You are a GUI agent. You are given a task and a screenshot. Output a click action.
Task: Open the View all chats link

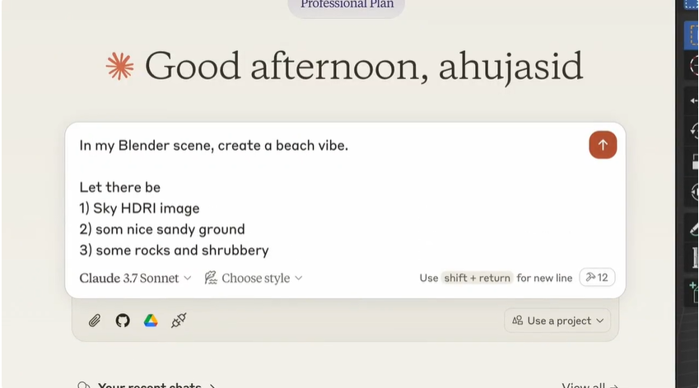coord(589,386)
